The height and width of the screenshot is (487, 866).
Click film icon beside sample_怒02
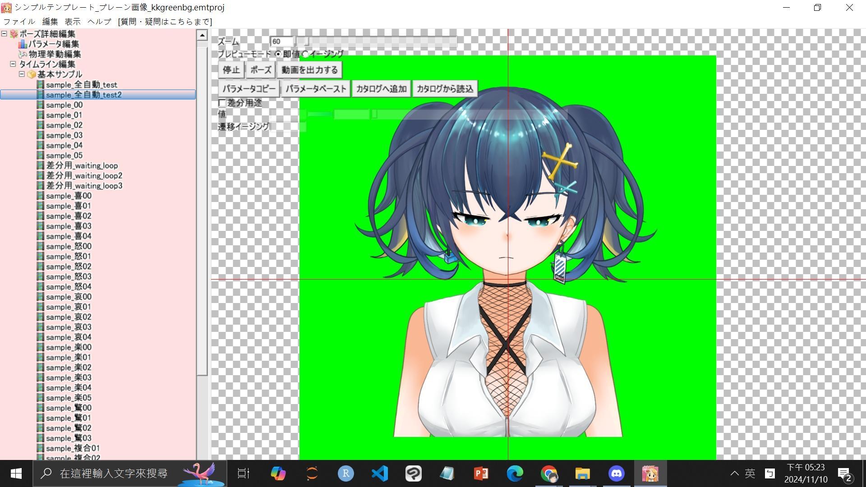(x=40, y=266)
